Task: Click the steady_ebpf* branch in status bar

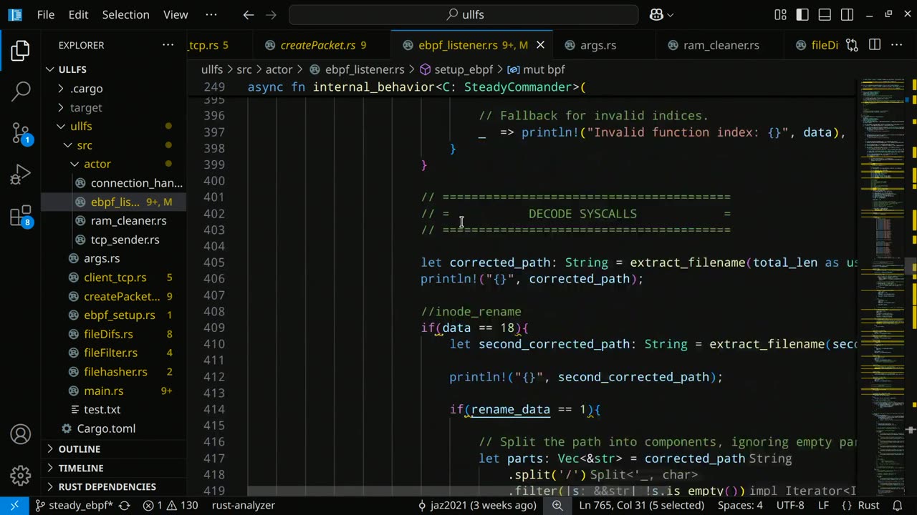Action: click(74, 505)
